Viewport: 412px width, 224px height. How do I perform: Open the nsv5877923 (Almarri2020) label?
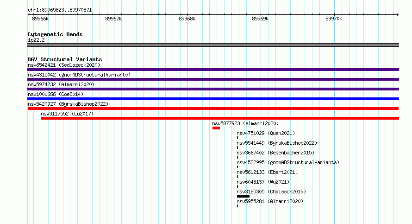pyautogui.click(x=245, y=123)
